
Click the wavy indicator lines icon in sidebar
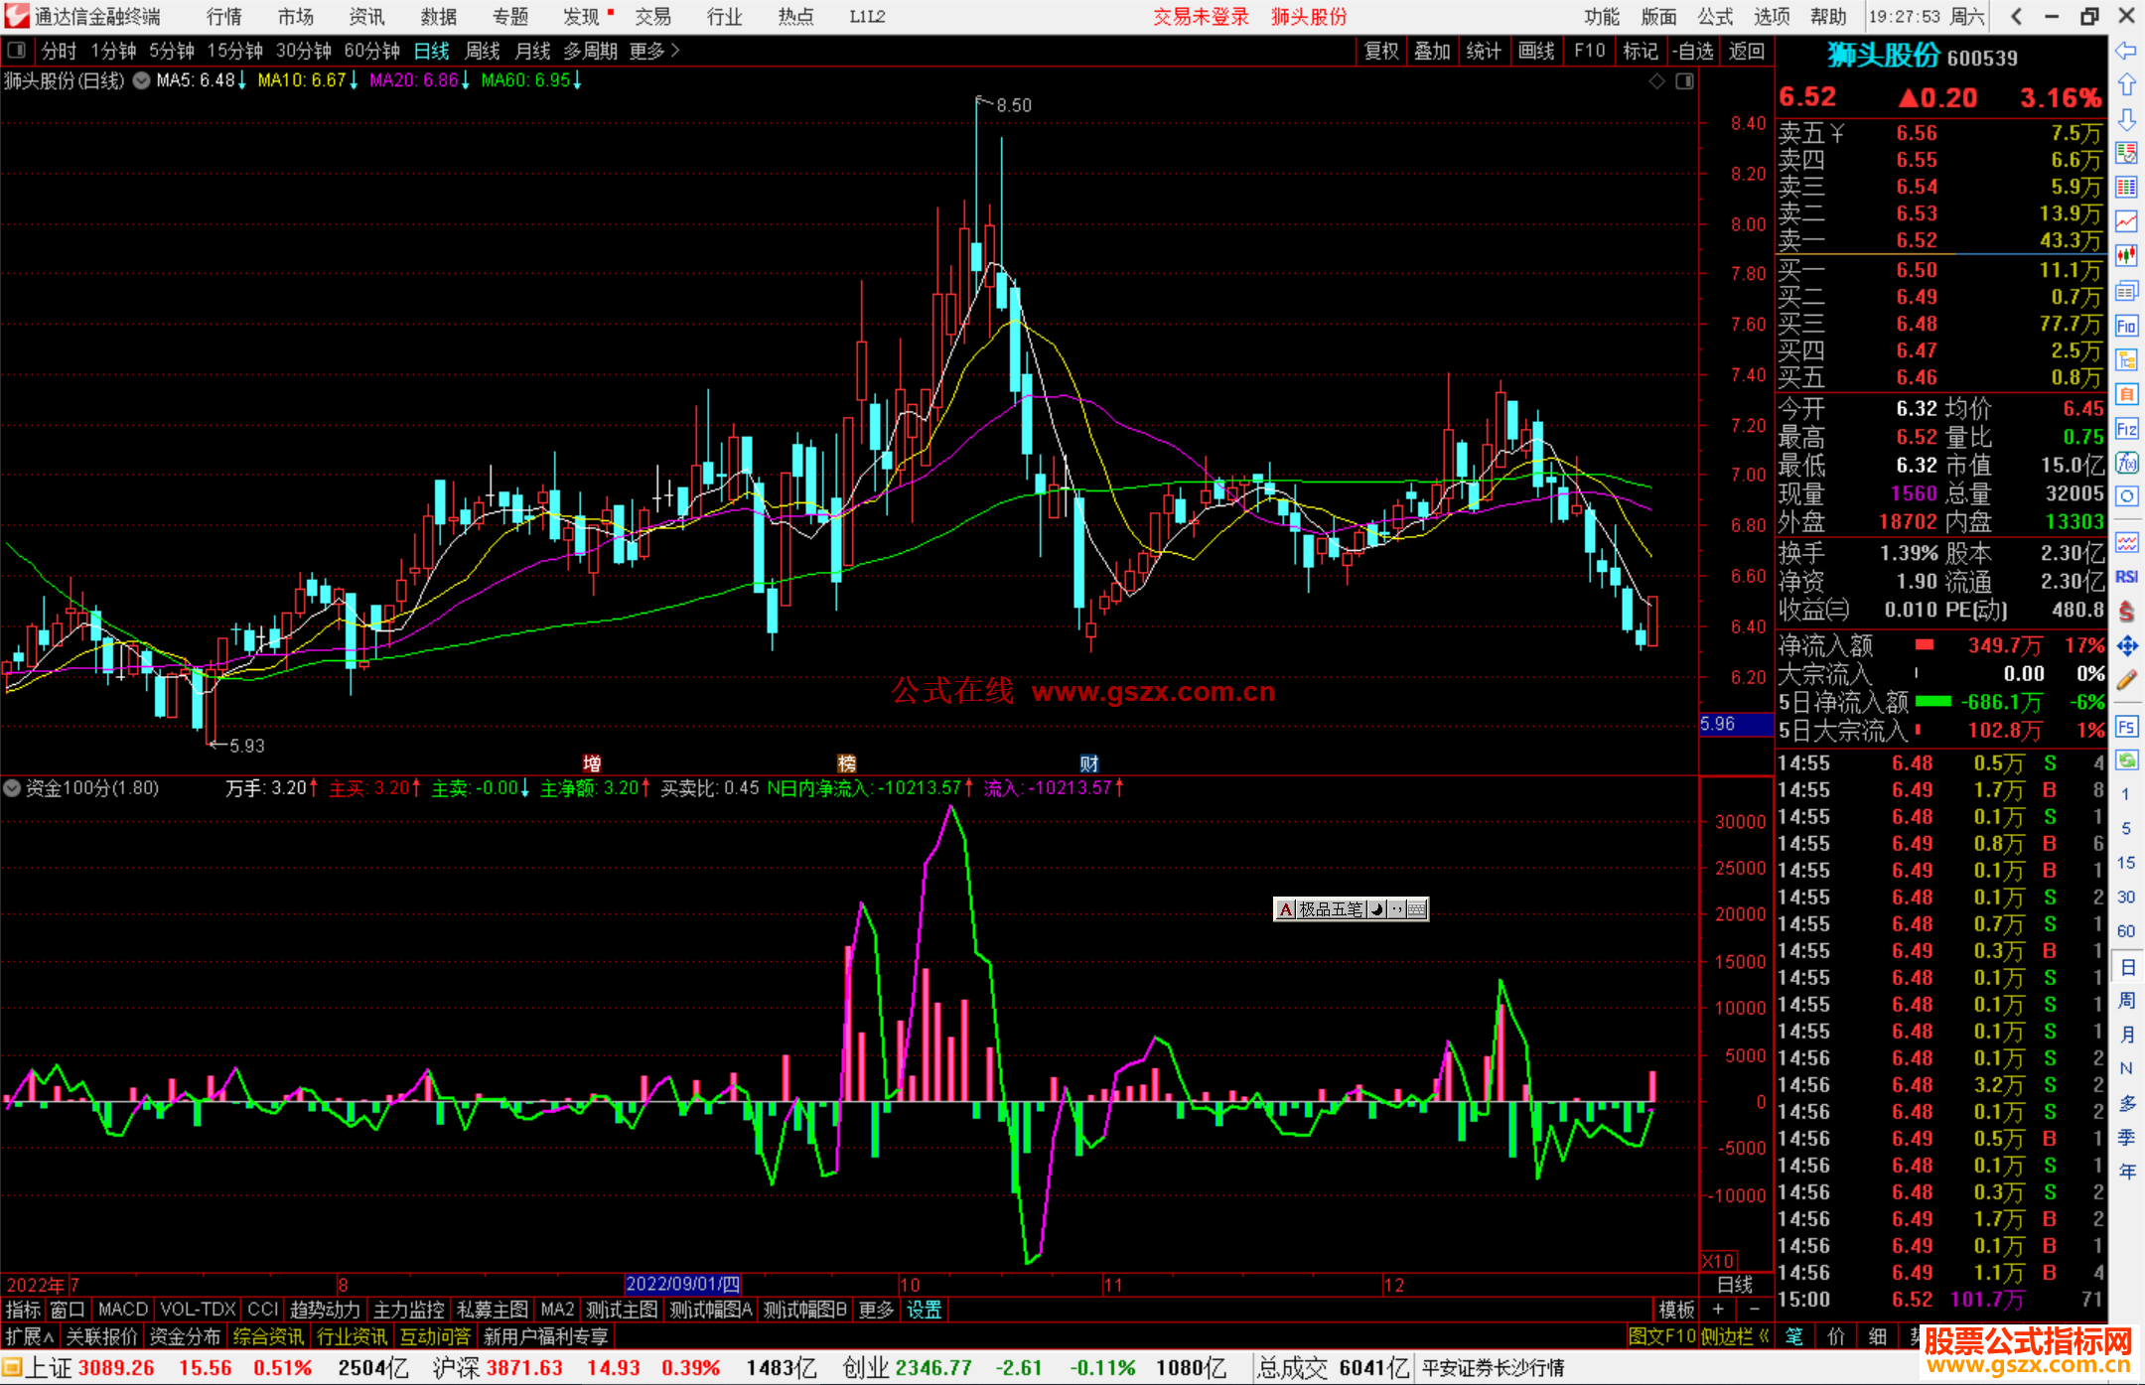pos(2126,542)
